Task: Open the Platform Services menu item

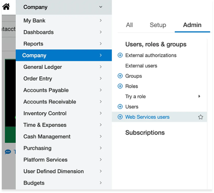Action: 64,160
